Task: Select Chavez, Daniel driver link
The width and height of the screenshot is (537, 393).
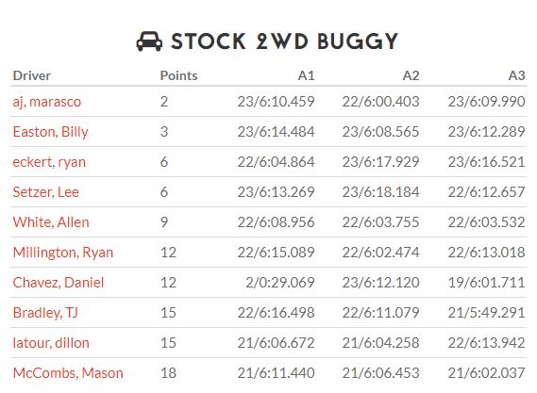Action: point(59,283)
